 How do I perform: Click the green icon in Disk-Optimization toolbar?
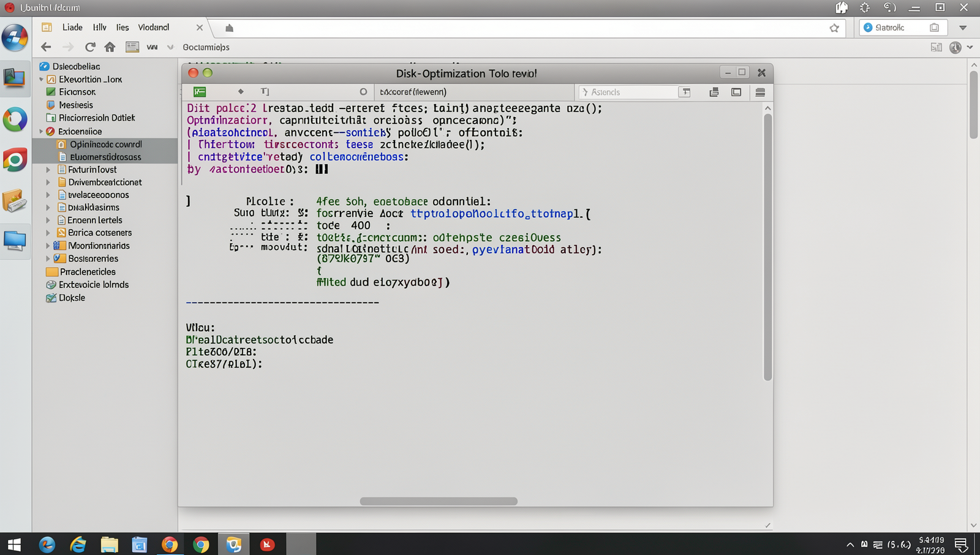[x=200, y=92]
